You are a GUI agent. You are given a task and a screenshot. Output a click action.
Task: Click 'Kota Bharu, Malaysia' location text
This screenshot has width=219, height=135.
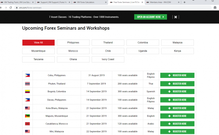(x=57, y=108)
